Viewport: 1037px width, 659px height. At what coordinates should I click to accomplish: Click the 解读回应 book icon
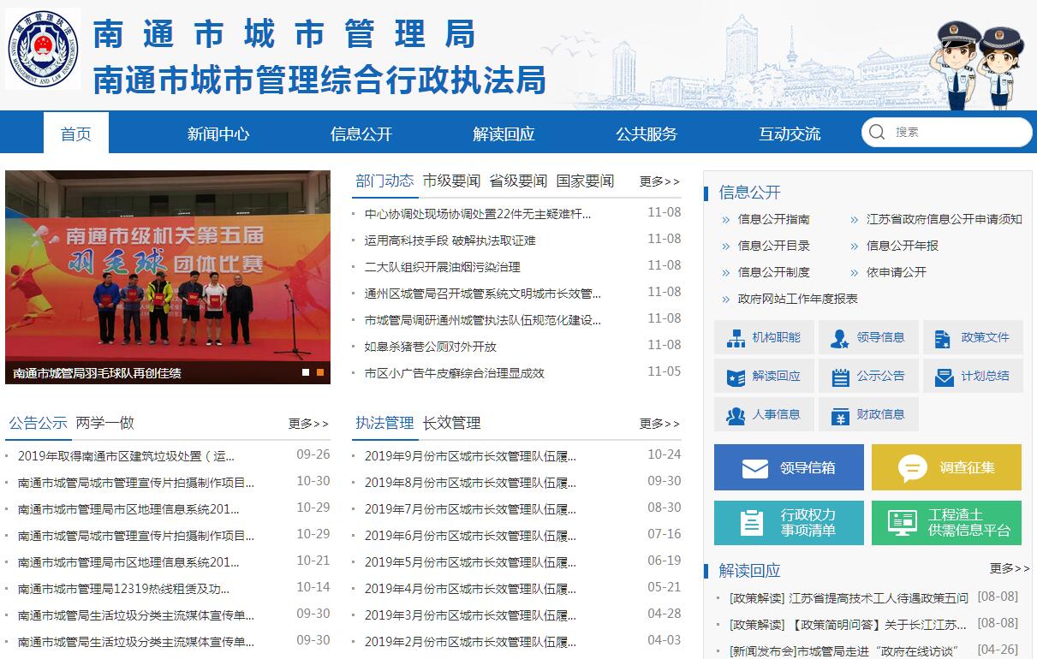click(x=736, y=377)
